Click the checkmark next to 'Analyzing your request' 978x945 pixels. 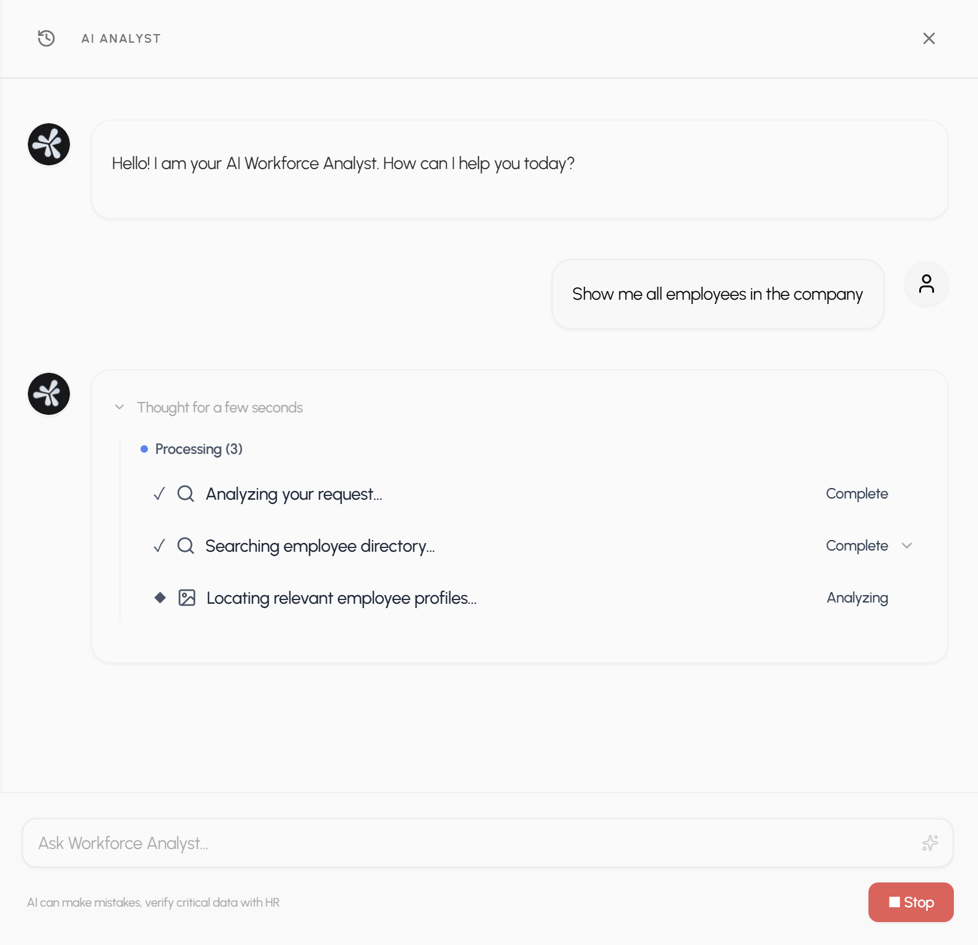coord(159,494)
